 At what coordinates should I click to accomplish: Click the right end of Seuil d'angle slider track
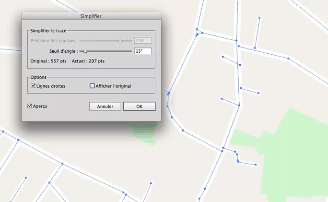click(130, 51)
